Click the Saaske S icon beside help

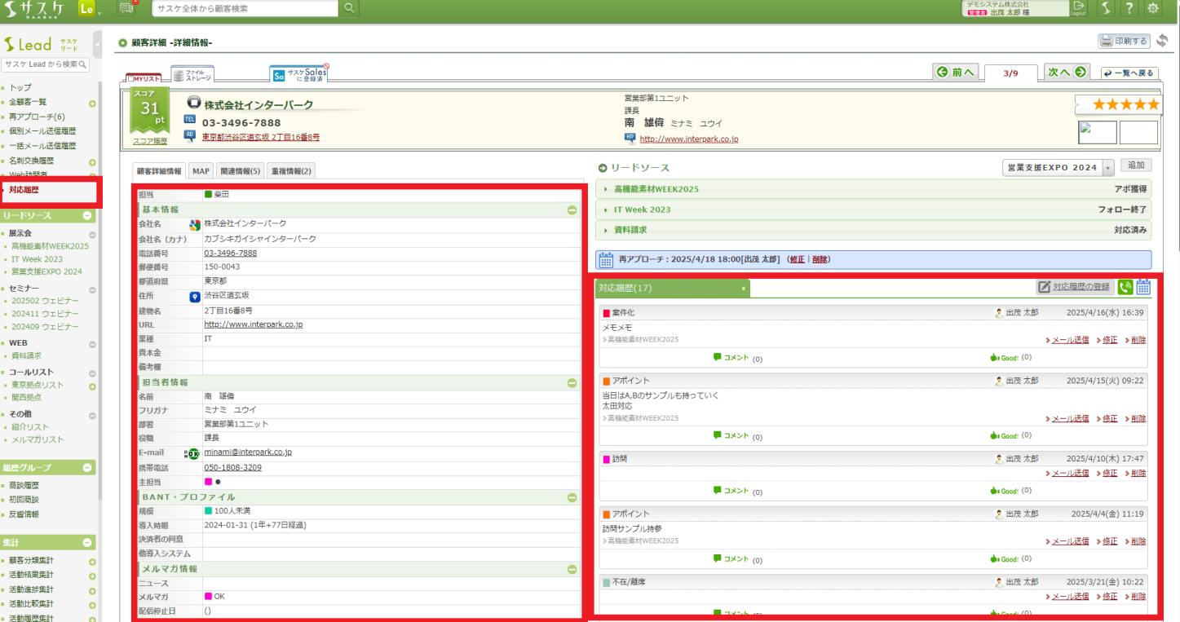coord(1105,8)
